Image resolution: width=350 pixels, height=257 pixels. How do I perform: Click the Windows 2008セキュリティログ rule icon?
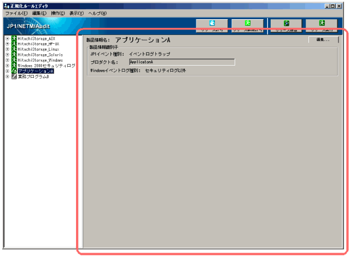coord(14,66)
